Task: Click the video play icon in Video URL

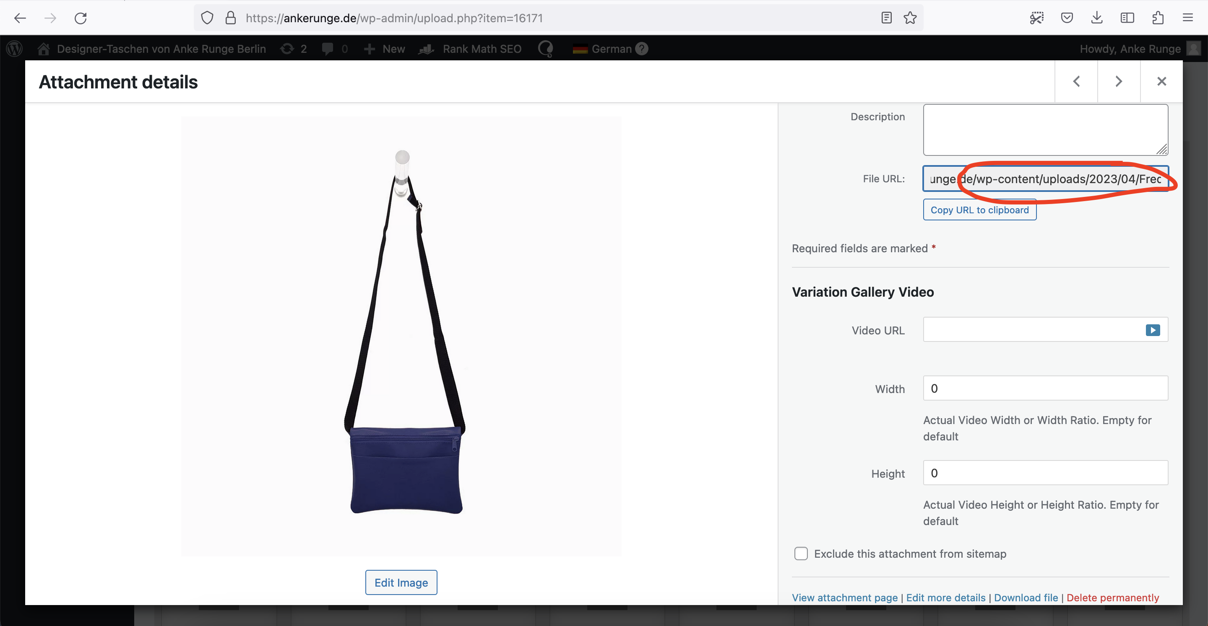Action: coord(1153,330)
